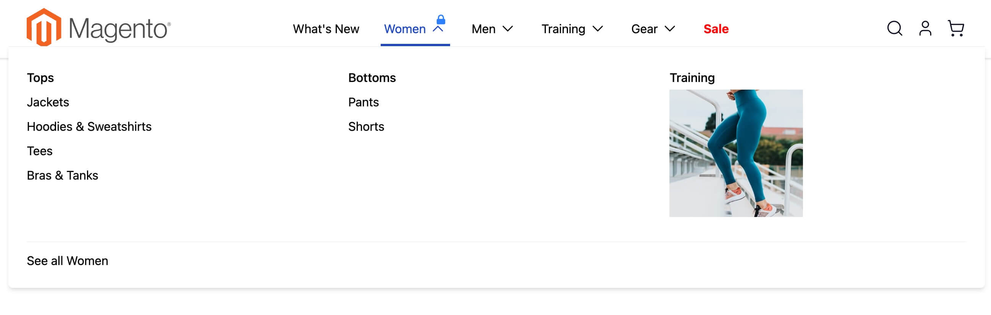
Task: Follow the See all Women link
Action: (x=67, y=261)
